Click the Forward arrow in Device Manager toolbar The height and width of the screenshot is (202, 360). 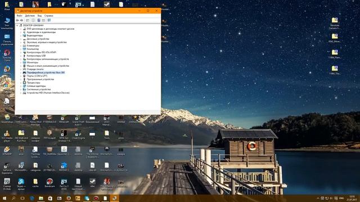click(x=21, y=20)
